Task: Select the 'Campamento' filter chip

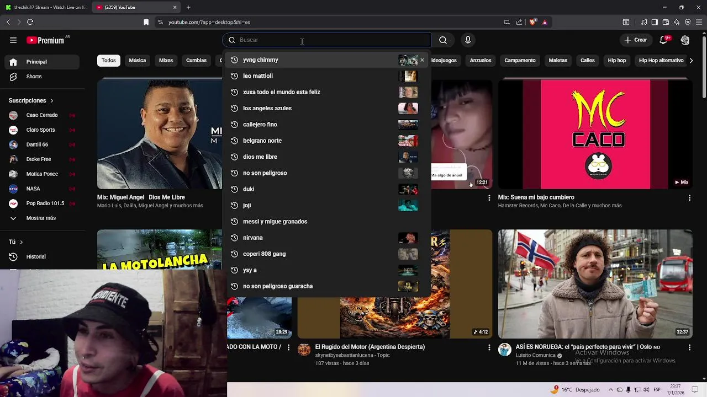Action: pos(520,60)
